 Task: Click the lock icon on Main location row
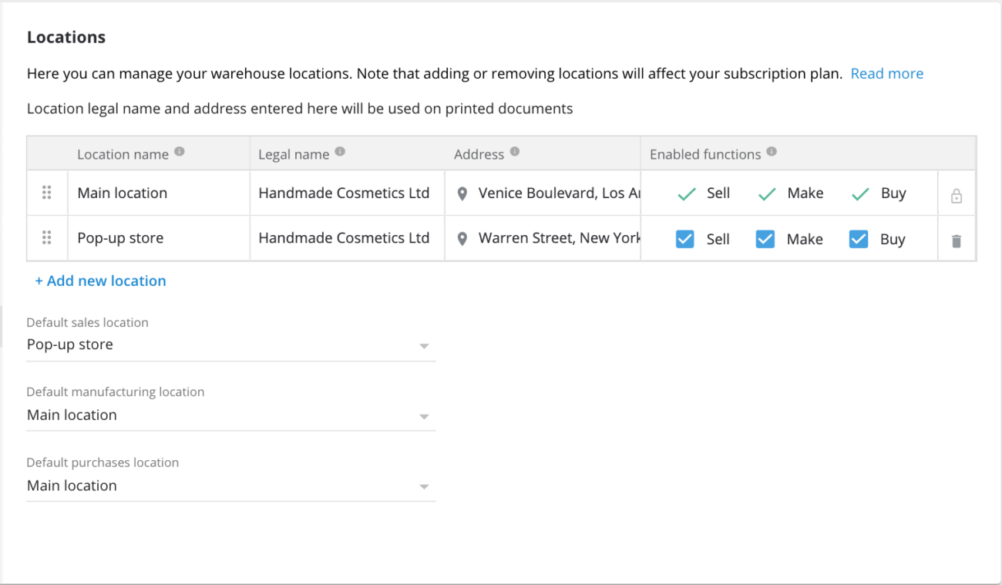[x=957, y=196]
